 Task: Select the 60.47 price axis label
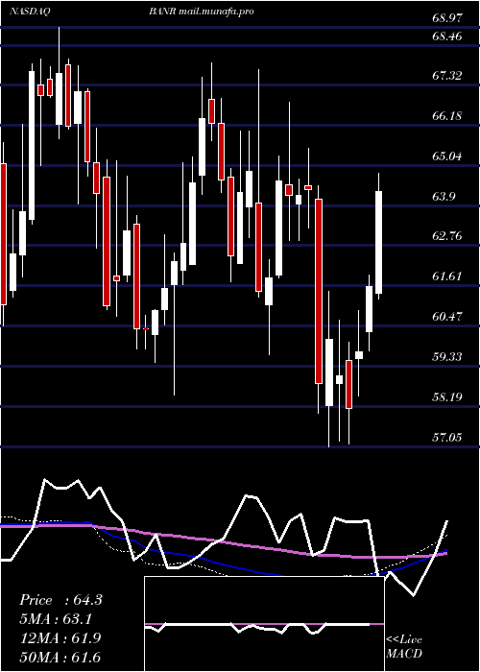click(x=447, y=316)
